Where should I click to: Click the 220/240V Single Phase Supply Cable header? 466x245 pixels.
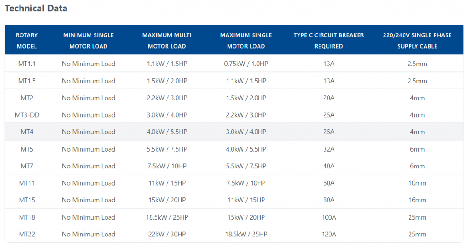tap(417, 40)
